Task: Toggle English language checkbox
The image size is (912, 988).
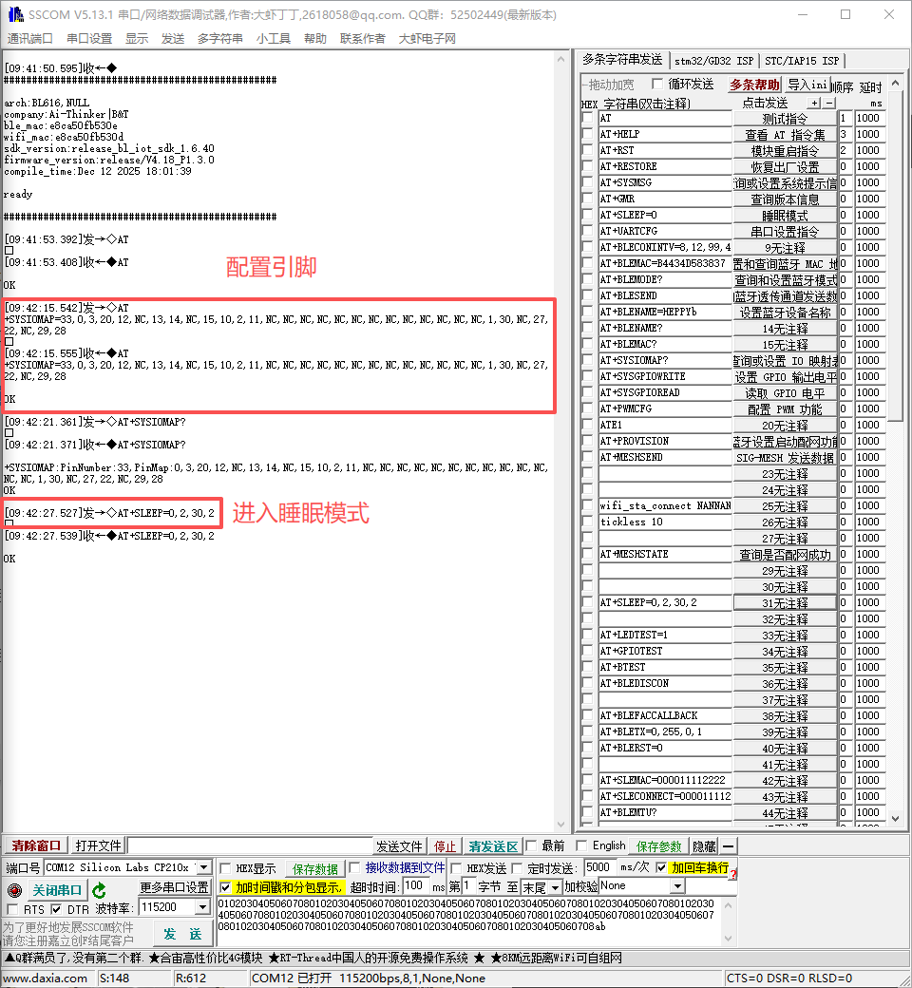Action: click(x=581, y=845)
